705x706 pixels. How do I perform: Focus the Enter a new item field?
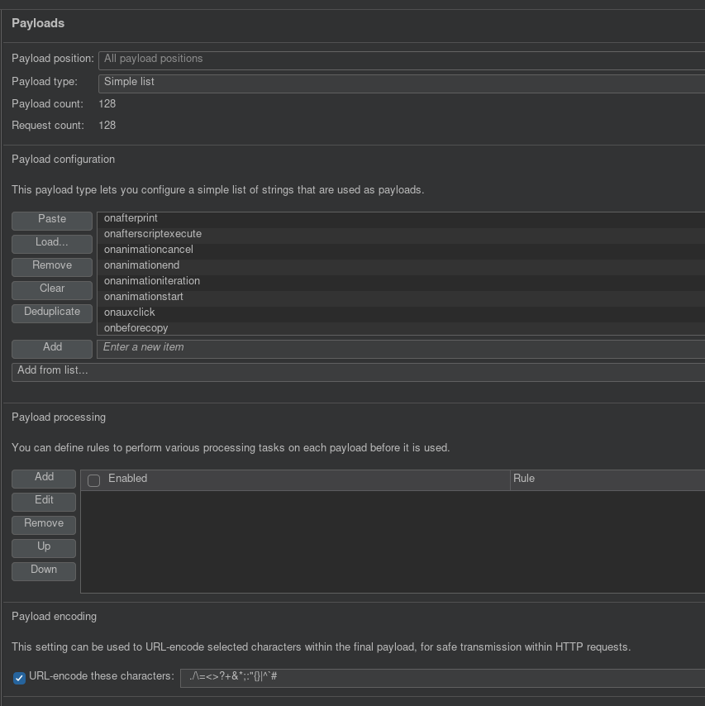pos(400,348)
